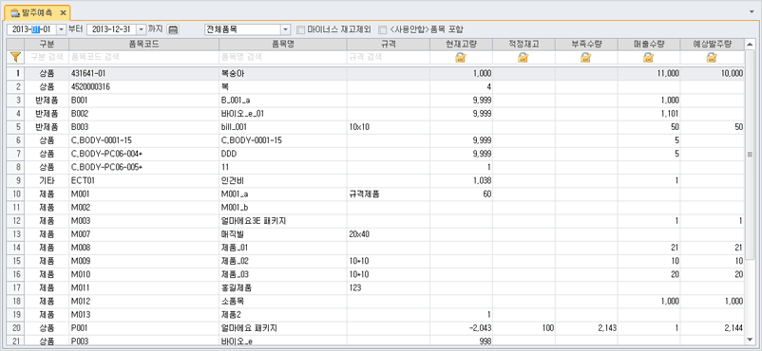Open the calendar period picker icon

173,29
